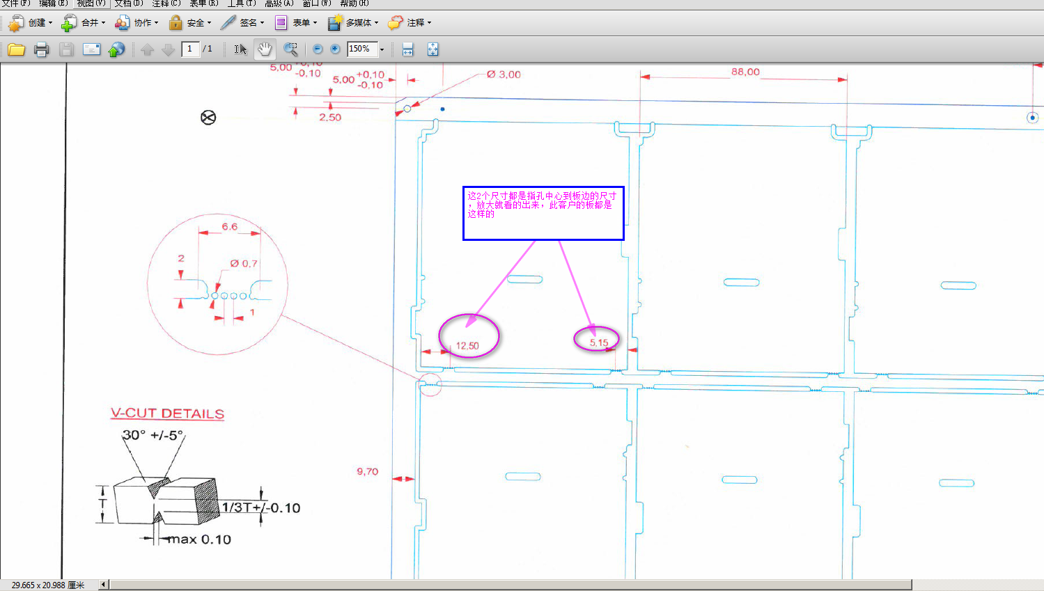This screenshot has height=591, width=1044.
Task: Open the 视图(V) menu
Action: pos(91,3)
